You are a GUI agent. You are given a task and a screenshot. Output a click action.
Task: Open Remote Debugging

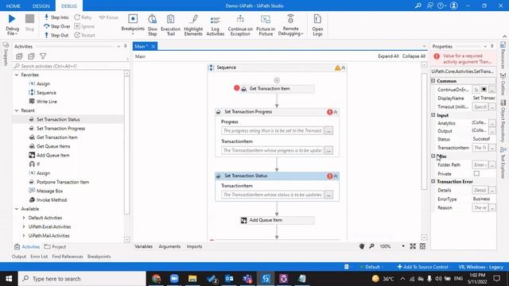tap(290, 25)
